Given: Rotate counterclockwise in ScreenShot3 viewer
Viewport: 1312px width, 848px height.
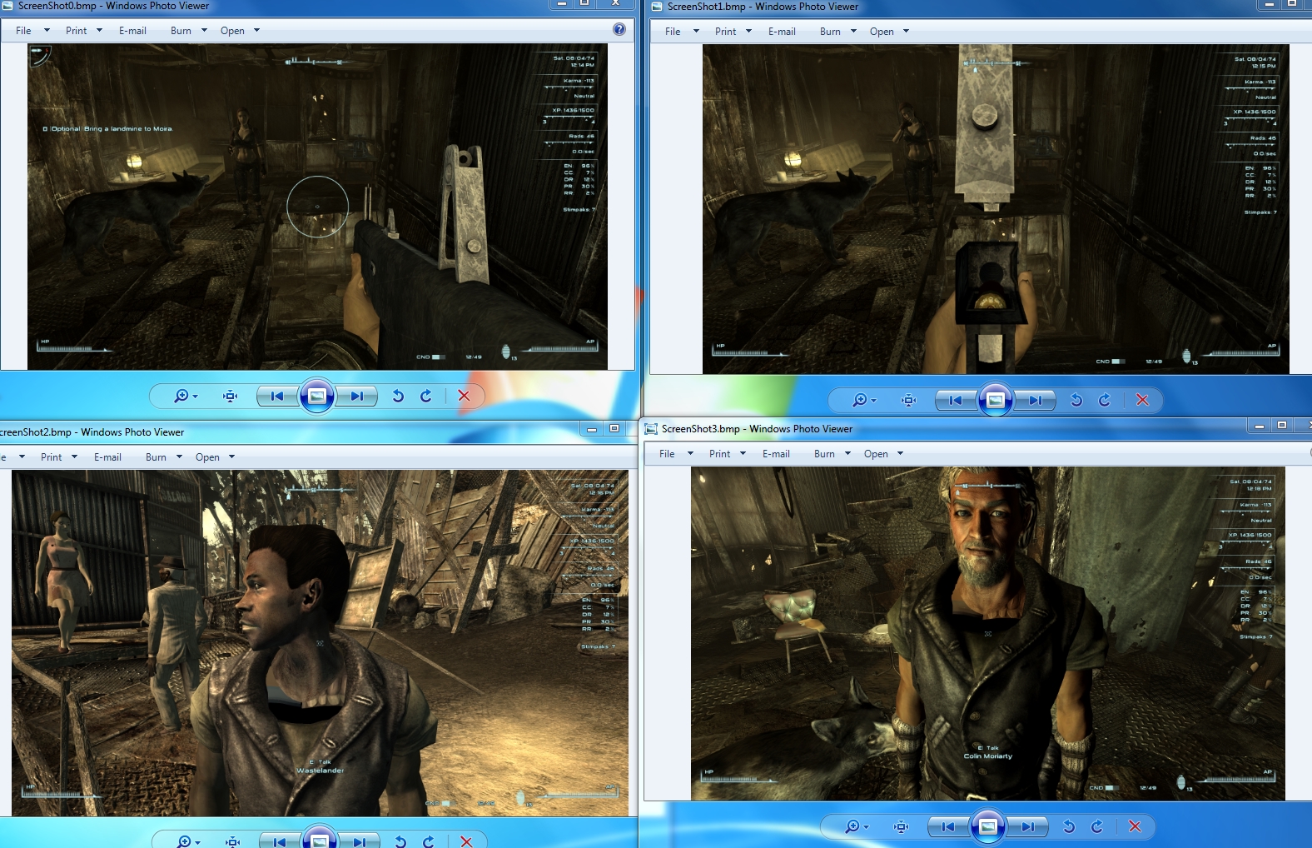Looking at the screenshot, I should [x=1069, y=826].
